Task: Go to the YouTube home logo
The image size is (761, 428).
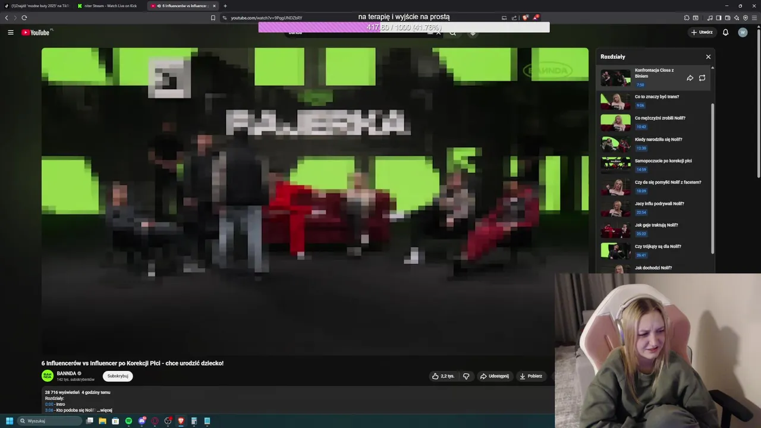Action: (36, 32)
